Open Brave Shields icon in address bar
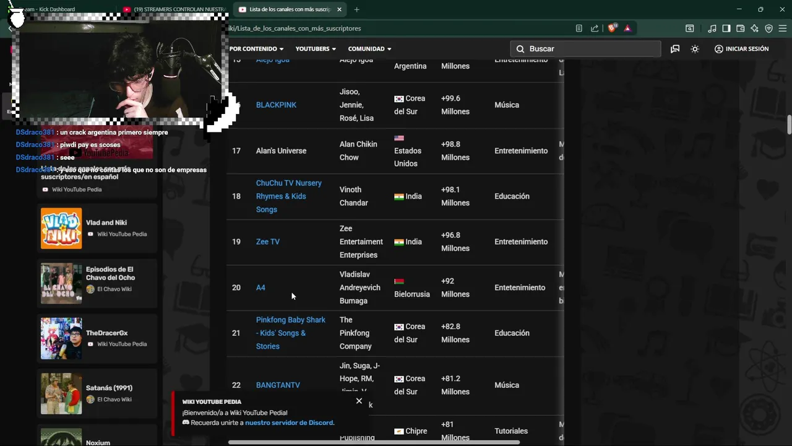792x446 pixels. [x=612, y=28]
